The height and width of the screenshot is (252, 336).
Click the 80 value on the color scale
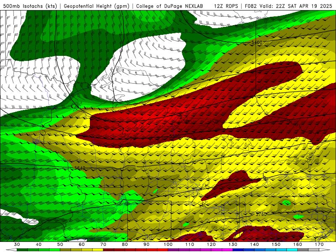tap(125, 244)
